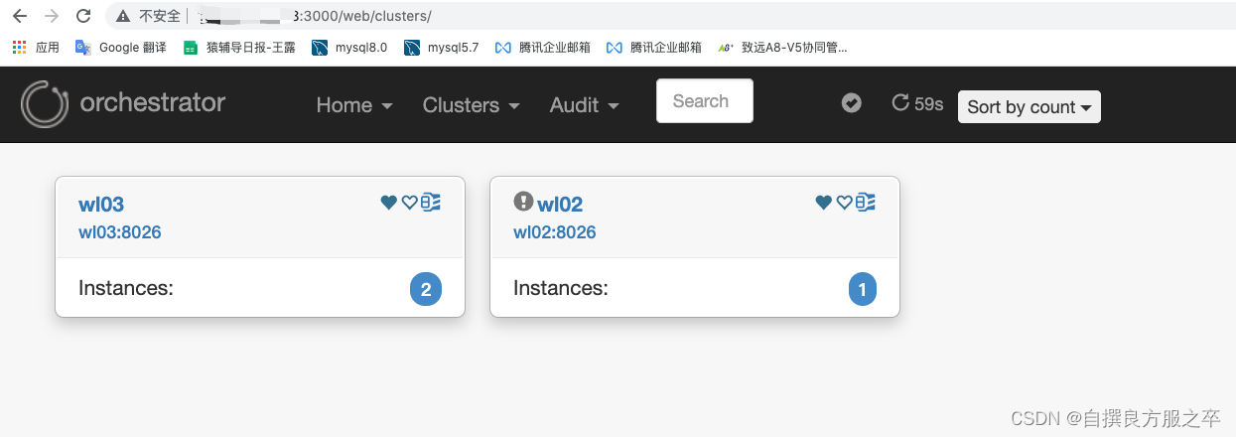Open the first 腾讯企业邮箱 bookmark
This screenshot has height=437, width=1236.
pos(543,47)
